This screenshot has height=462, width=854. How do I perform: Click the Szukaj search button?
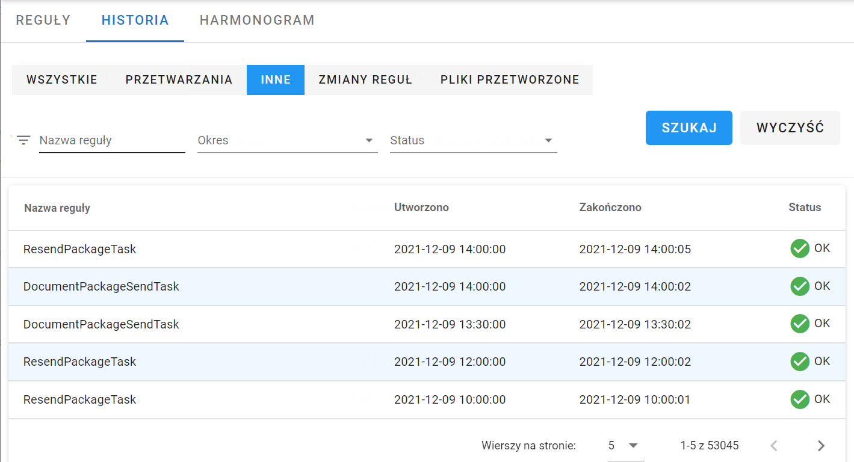click(x=689, y=128)
